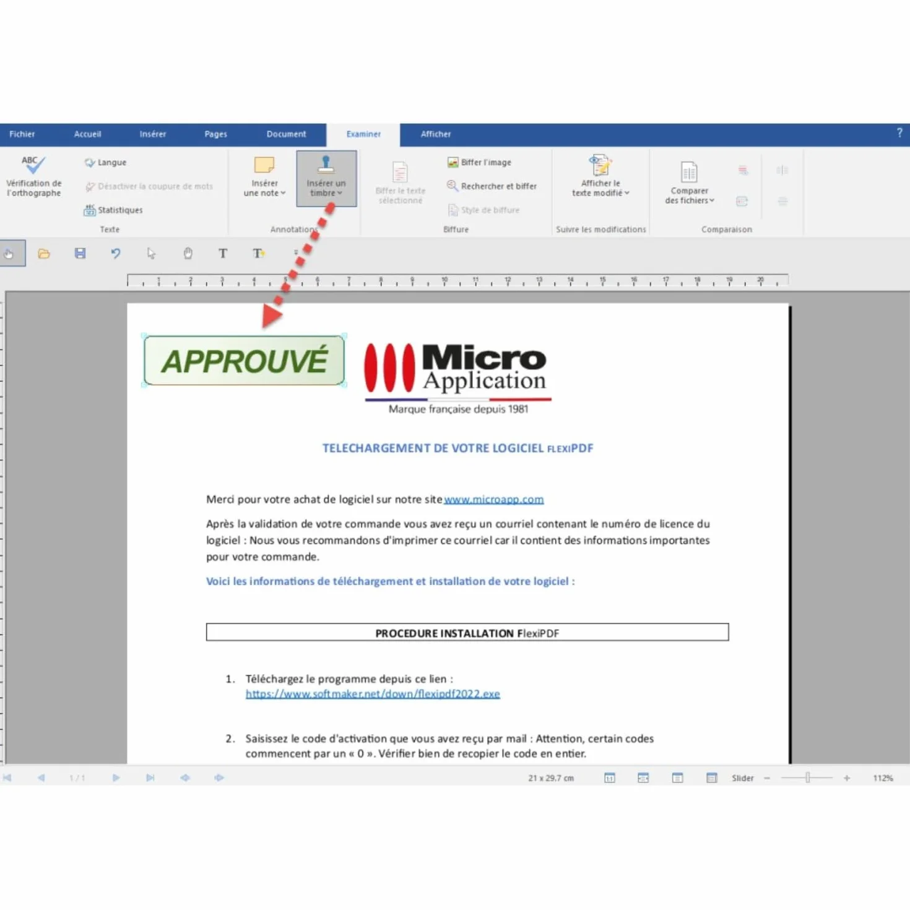Switch to the Document tab

tap(286, 134)
